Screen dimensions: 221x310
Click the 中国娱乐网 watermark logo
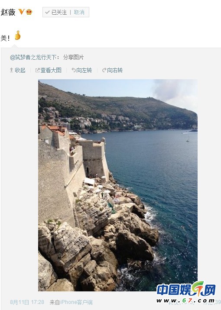pos(185,292)
